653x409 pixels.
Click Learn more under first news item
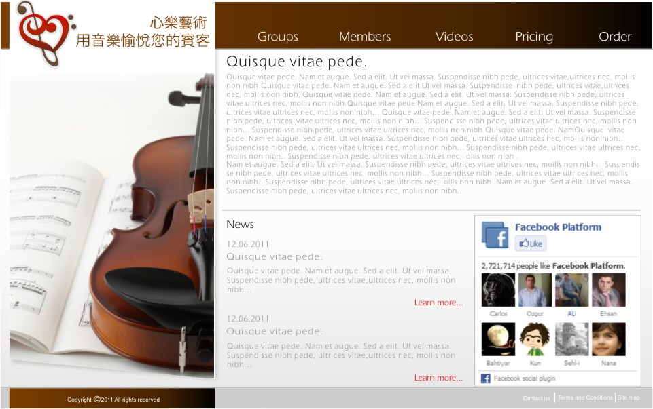point(438,303)
